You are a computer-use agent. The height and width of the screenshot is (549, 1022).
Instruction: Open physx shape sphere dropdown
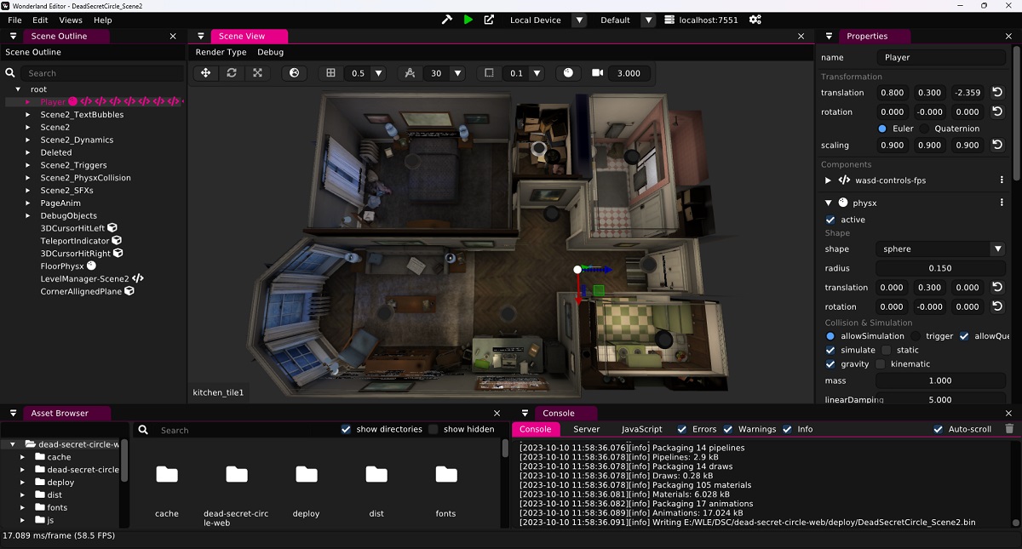(x=997, y=249)
